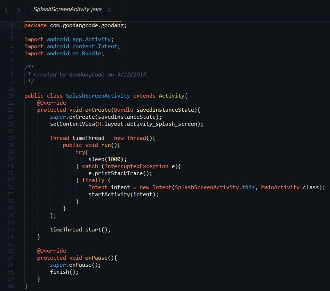Click 'e.printStackTrace()' statement
The image size is (330, 291).
(120, 173)
